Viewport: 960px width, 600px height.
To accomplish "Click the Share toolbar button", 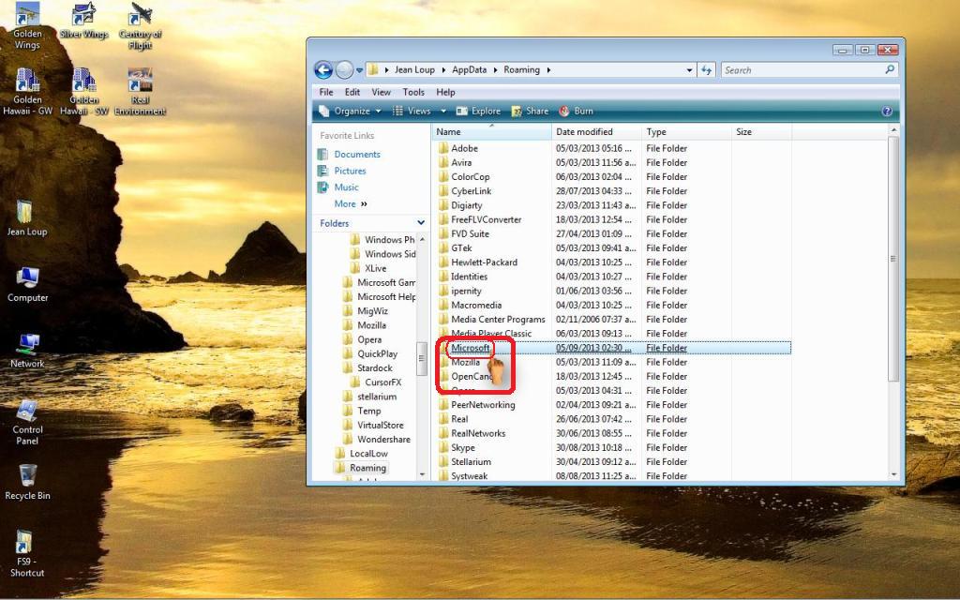I will pos(531,111).
